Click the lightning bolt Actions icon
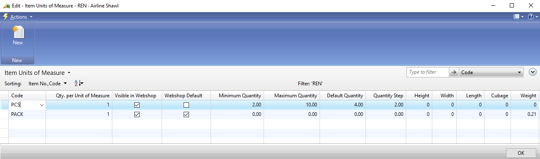The width and height of the screenshot is (540, 159). coord(6,17)
